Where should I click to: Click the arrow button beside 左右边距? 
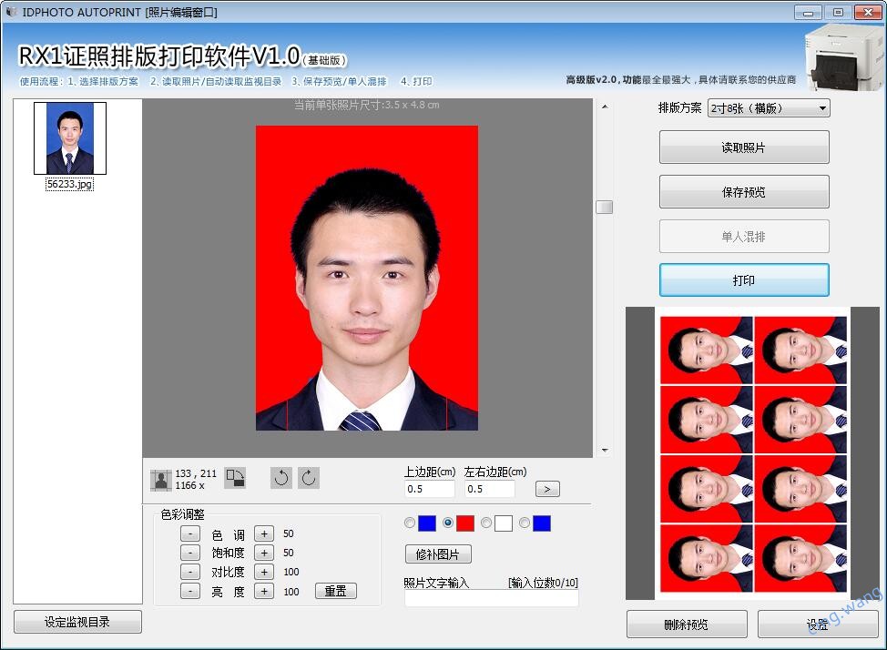[x=546, y=489]
